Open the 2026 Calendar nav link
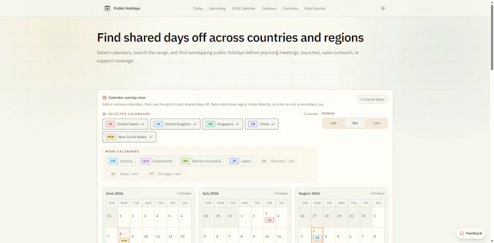Screen dimensions: 494x243 tap(243, 9)
